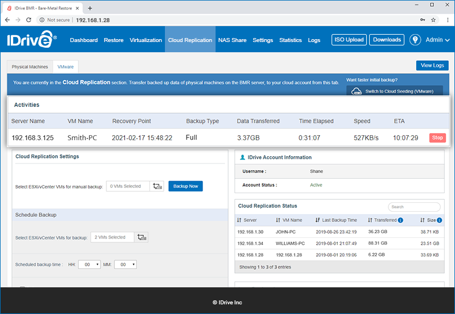The height and width of the screenshot is (314, 455).
Task: Sort table by VM Name column
Action: pos(289,220)
